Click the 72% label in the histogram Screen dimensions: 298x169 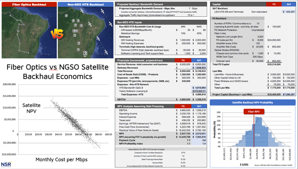click(257, 135)
